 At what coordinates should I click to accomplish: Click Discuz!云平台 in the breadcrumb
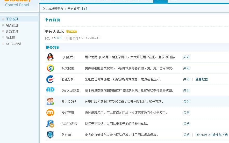click(53, 9)
